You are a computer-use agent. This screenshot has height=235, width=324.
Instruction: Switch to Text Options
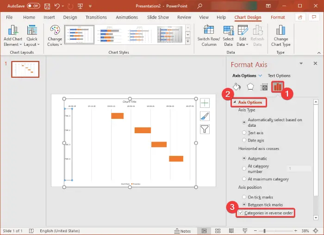point(279,75)
